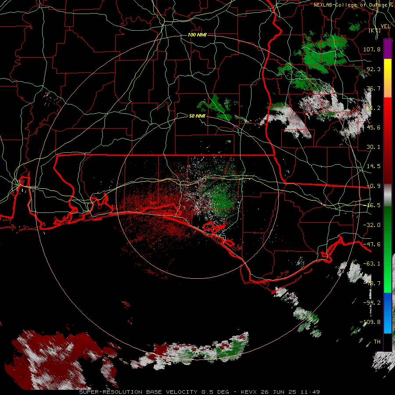Select the -109.8 value on velocity scale
This screenshot has width=395, height=395.
pos(370,322)
